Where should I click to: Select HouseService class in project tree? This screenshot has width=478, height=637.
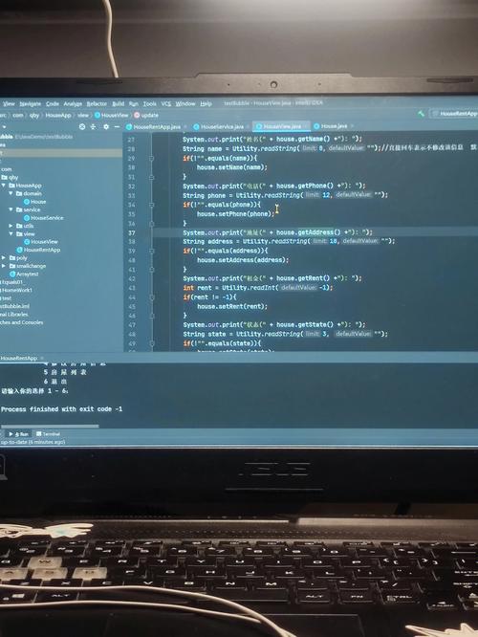[x=43, y=218]
